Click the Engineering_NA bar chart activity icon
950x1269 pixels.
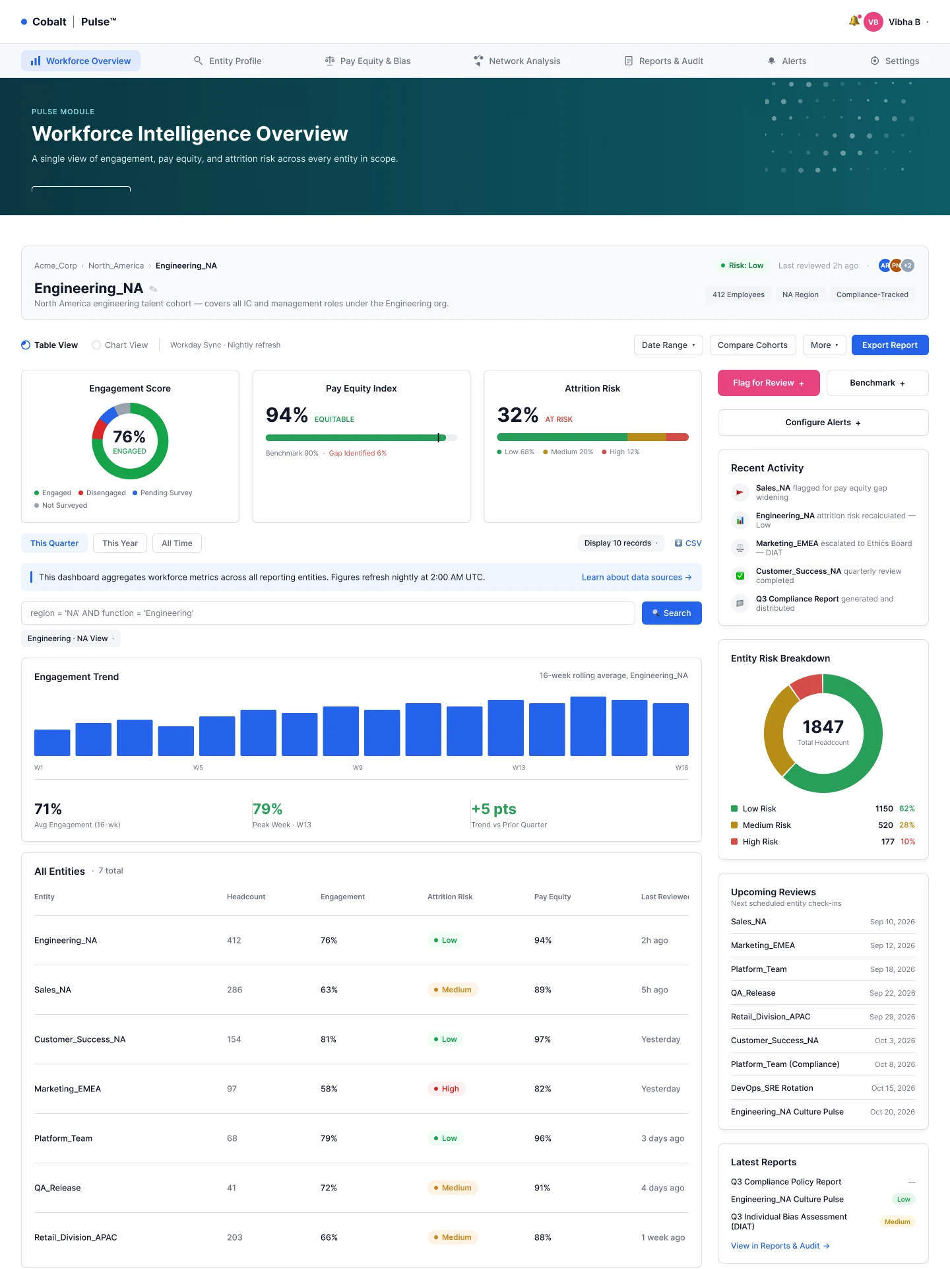pos(740,520)
